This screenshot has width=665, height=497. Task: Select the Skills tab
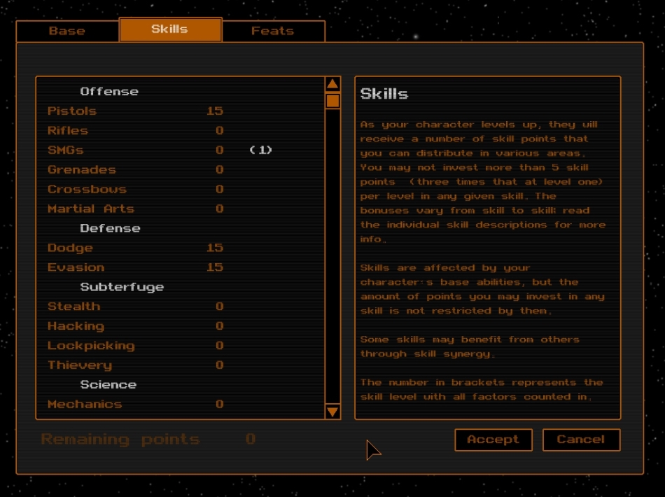170,29
